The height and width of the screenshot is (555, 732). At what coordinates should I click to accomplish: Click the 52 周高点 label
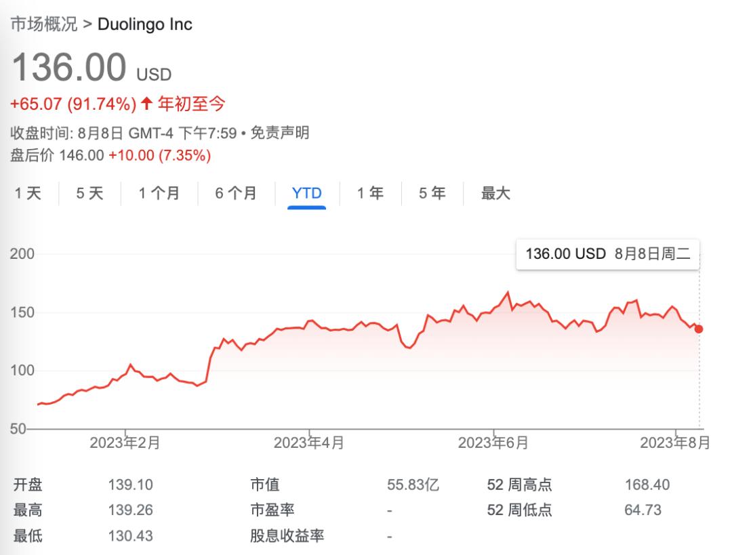[519, 485]
